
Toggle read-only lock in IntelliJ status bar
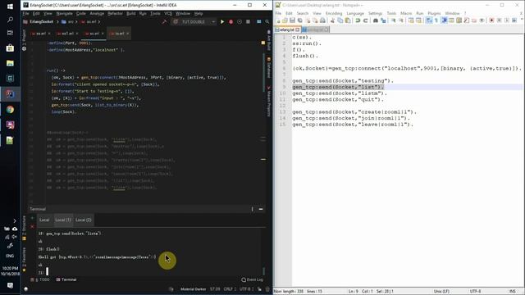[x=259, y=289]
